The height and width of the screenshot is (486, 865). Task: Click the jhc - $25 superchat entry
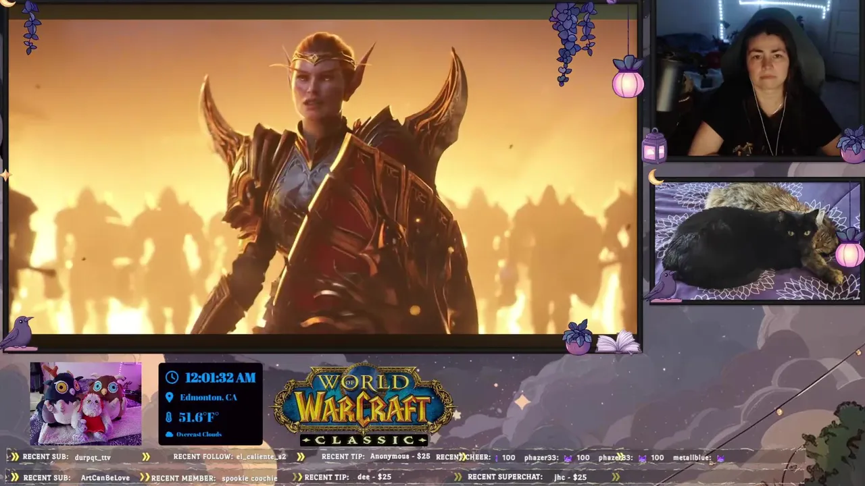pos(570,477)
